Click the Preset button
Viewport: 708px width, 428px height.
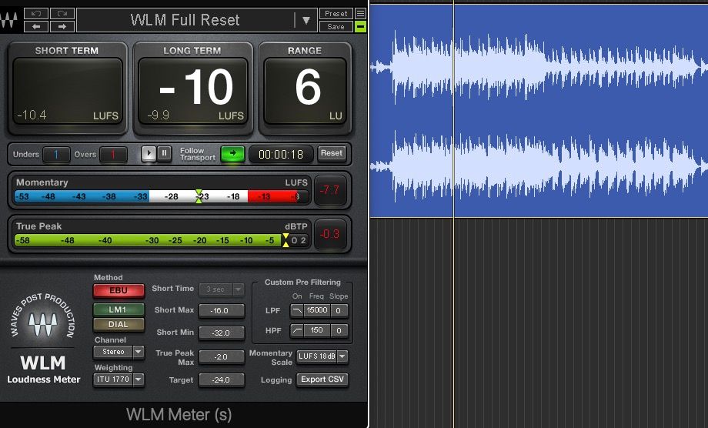coord(336,13)
